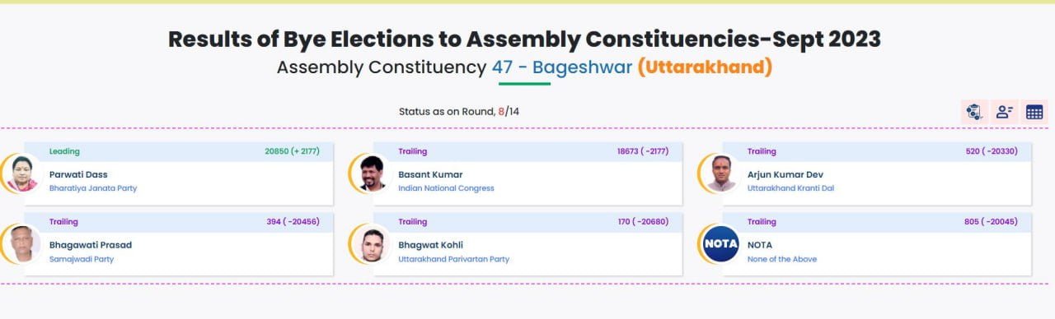Click Arjun Kumar Dev candidate photo
Viewport: 1055px width, 319px height.
(721, 173)
